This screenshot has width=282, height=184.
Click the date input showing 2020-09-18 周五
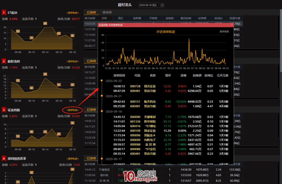[151, 5]
